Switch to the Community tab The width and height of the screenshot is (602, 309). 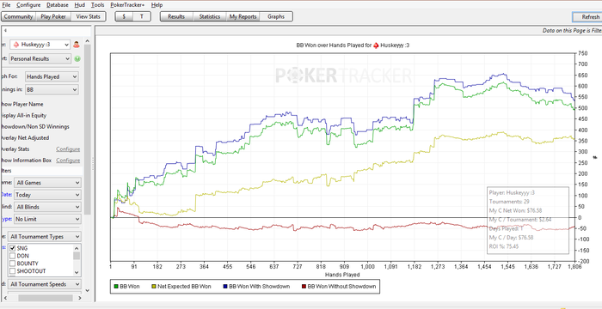coord(18,16)
